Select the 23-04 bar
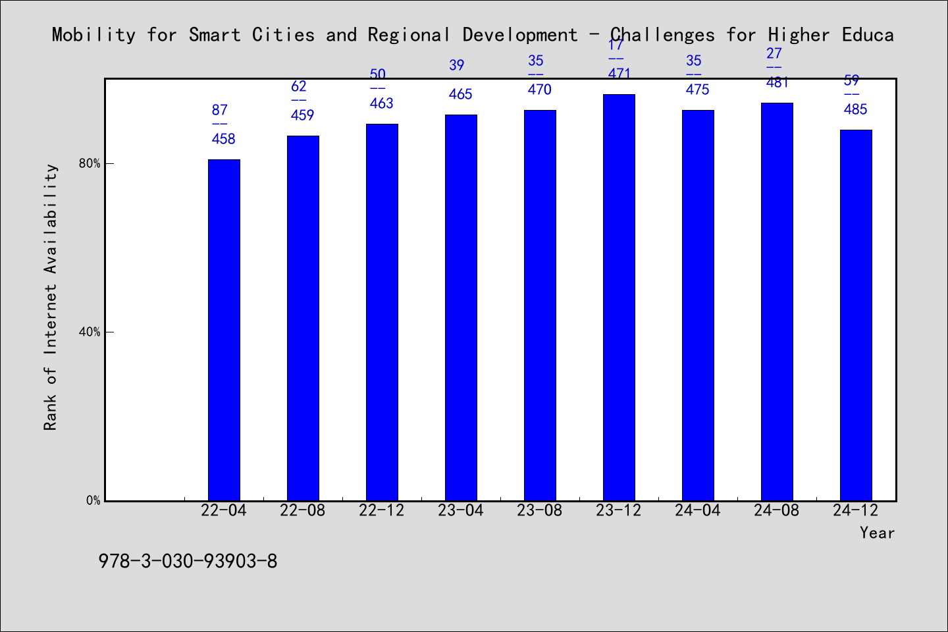The image size is (948, 632). [x=461, y=307]
